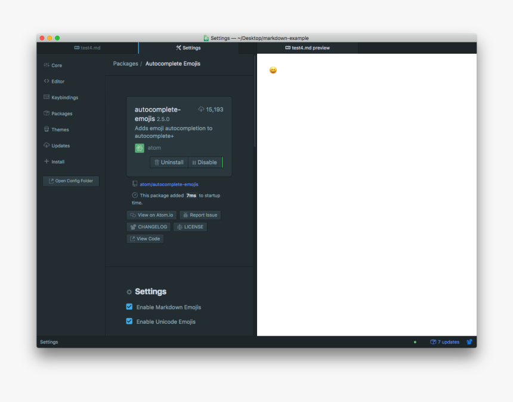This screenshot has width=513, height=402.
Task: Open the Core settings section
Action: pos(53,66)
